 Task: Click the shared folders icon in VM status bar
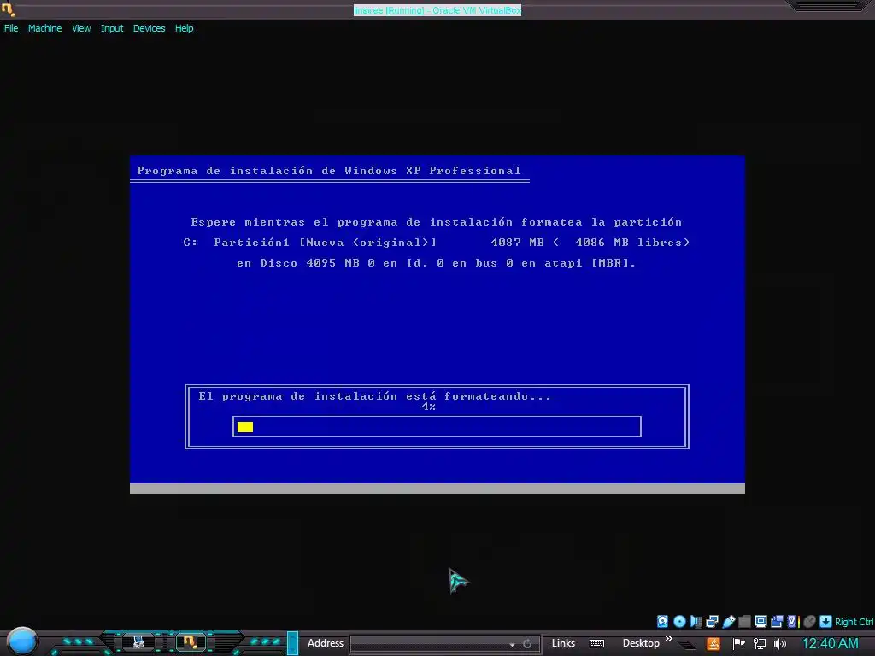point(744,622)
